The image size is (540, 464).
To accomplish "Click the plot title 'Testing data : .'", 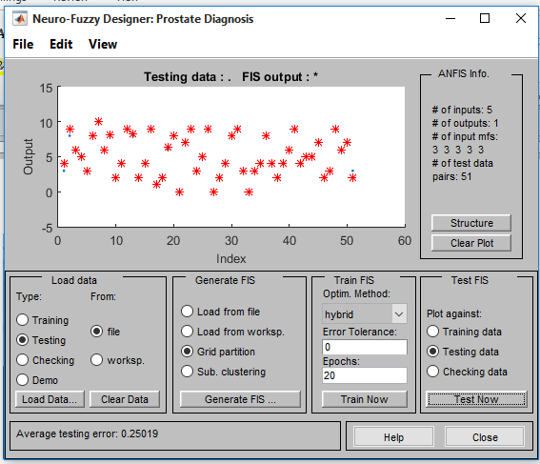I will click(188, 76).
